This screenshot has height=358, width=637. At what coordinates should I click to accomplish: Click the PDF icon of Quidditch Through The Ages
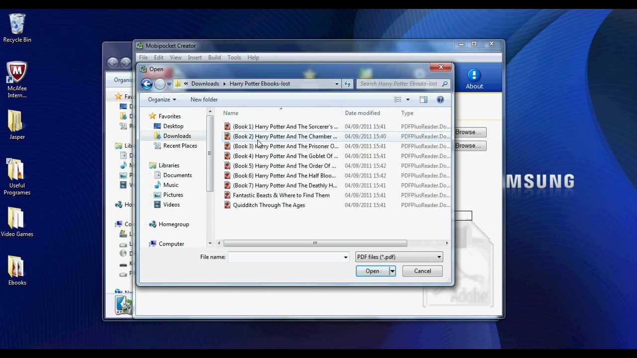(227, 205)
